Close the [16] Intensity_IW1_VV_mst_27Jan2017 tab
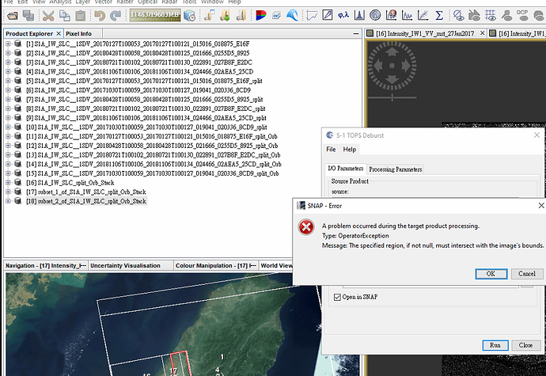Screen dimensions: 546x376 (x=482, y=33)
